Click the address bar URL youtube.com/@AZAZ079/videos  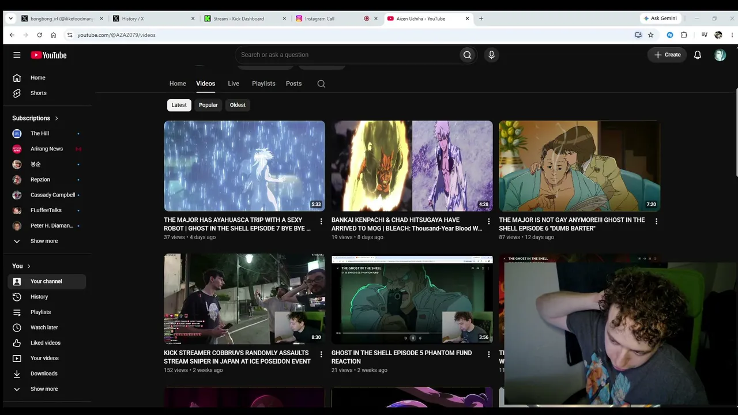click(x=116, y=35)
